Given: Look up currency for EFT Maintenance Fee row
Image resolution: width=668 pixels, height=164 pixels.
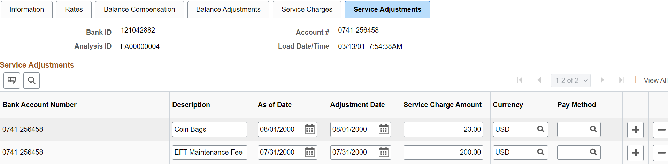Looking at the screenshot, I should pyautogui.click(x=541, y=152).
